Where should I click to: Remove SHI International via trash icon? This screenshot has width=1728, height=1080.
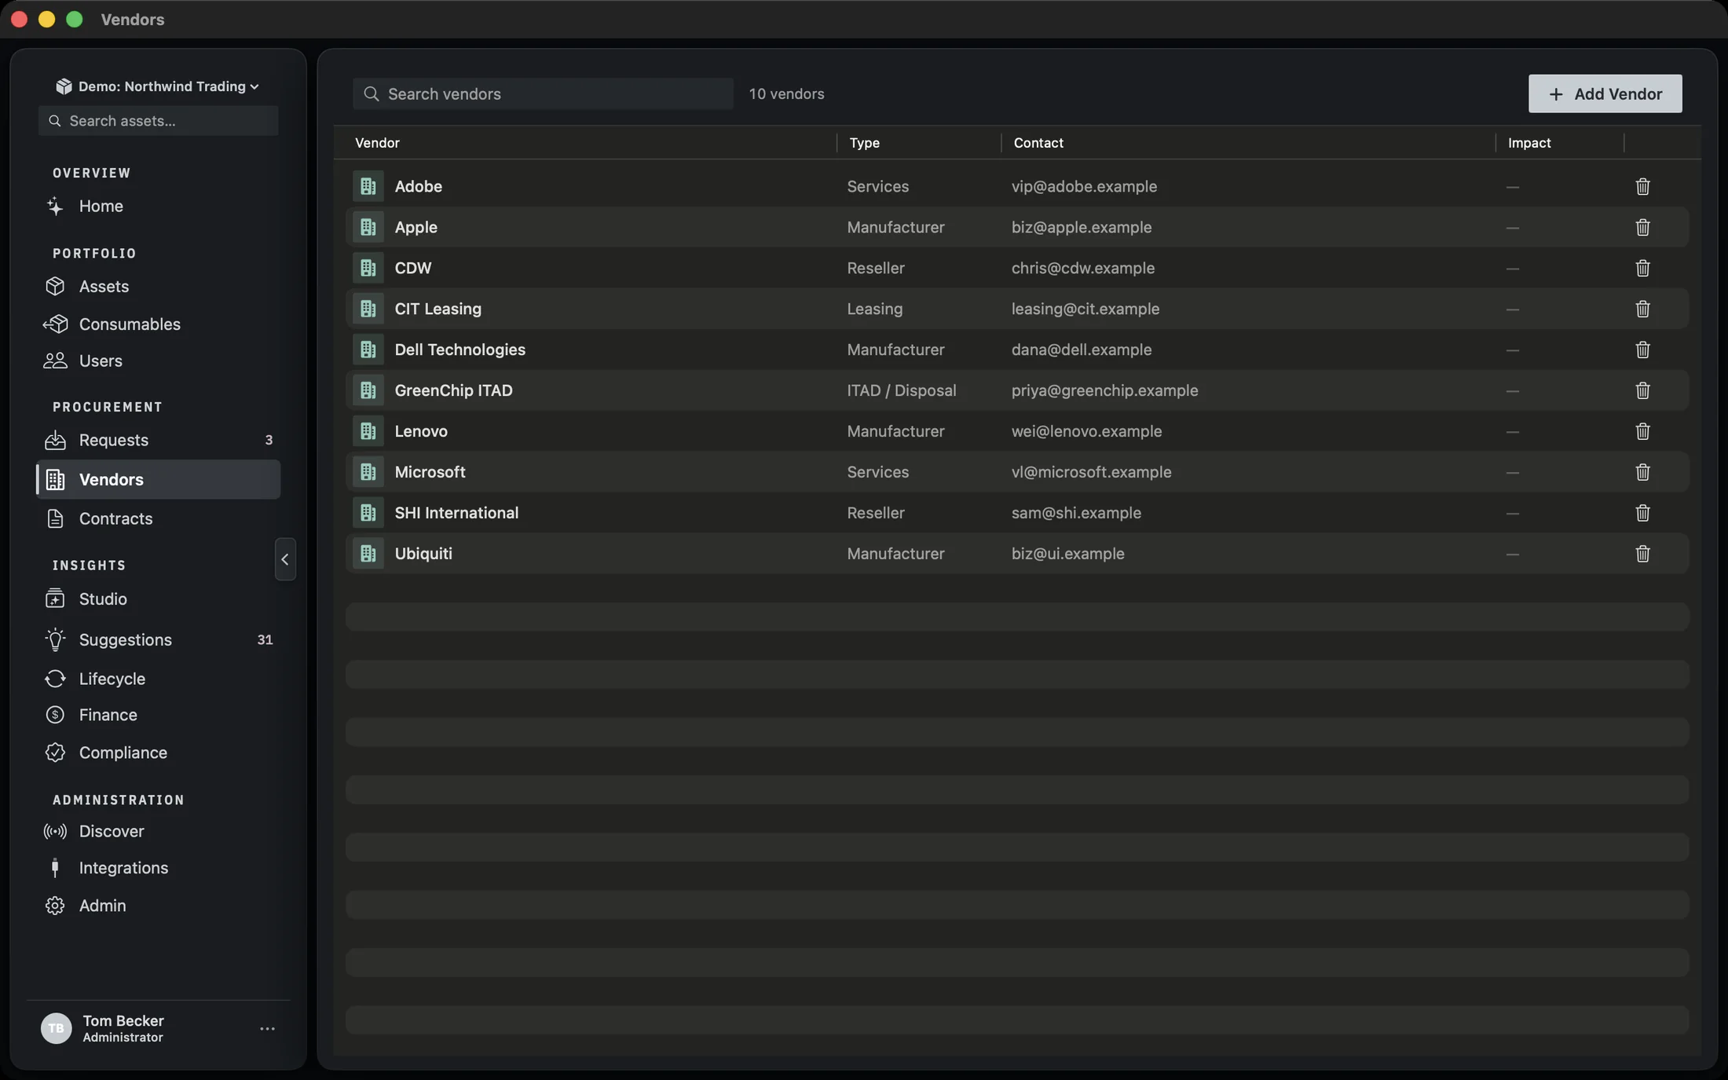tap(1642, 514)
